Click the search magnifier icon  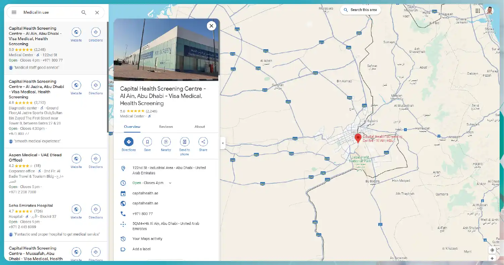coord(84,12)
